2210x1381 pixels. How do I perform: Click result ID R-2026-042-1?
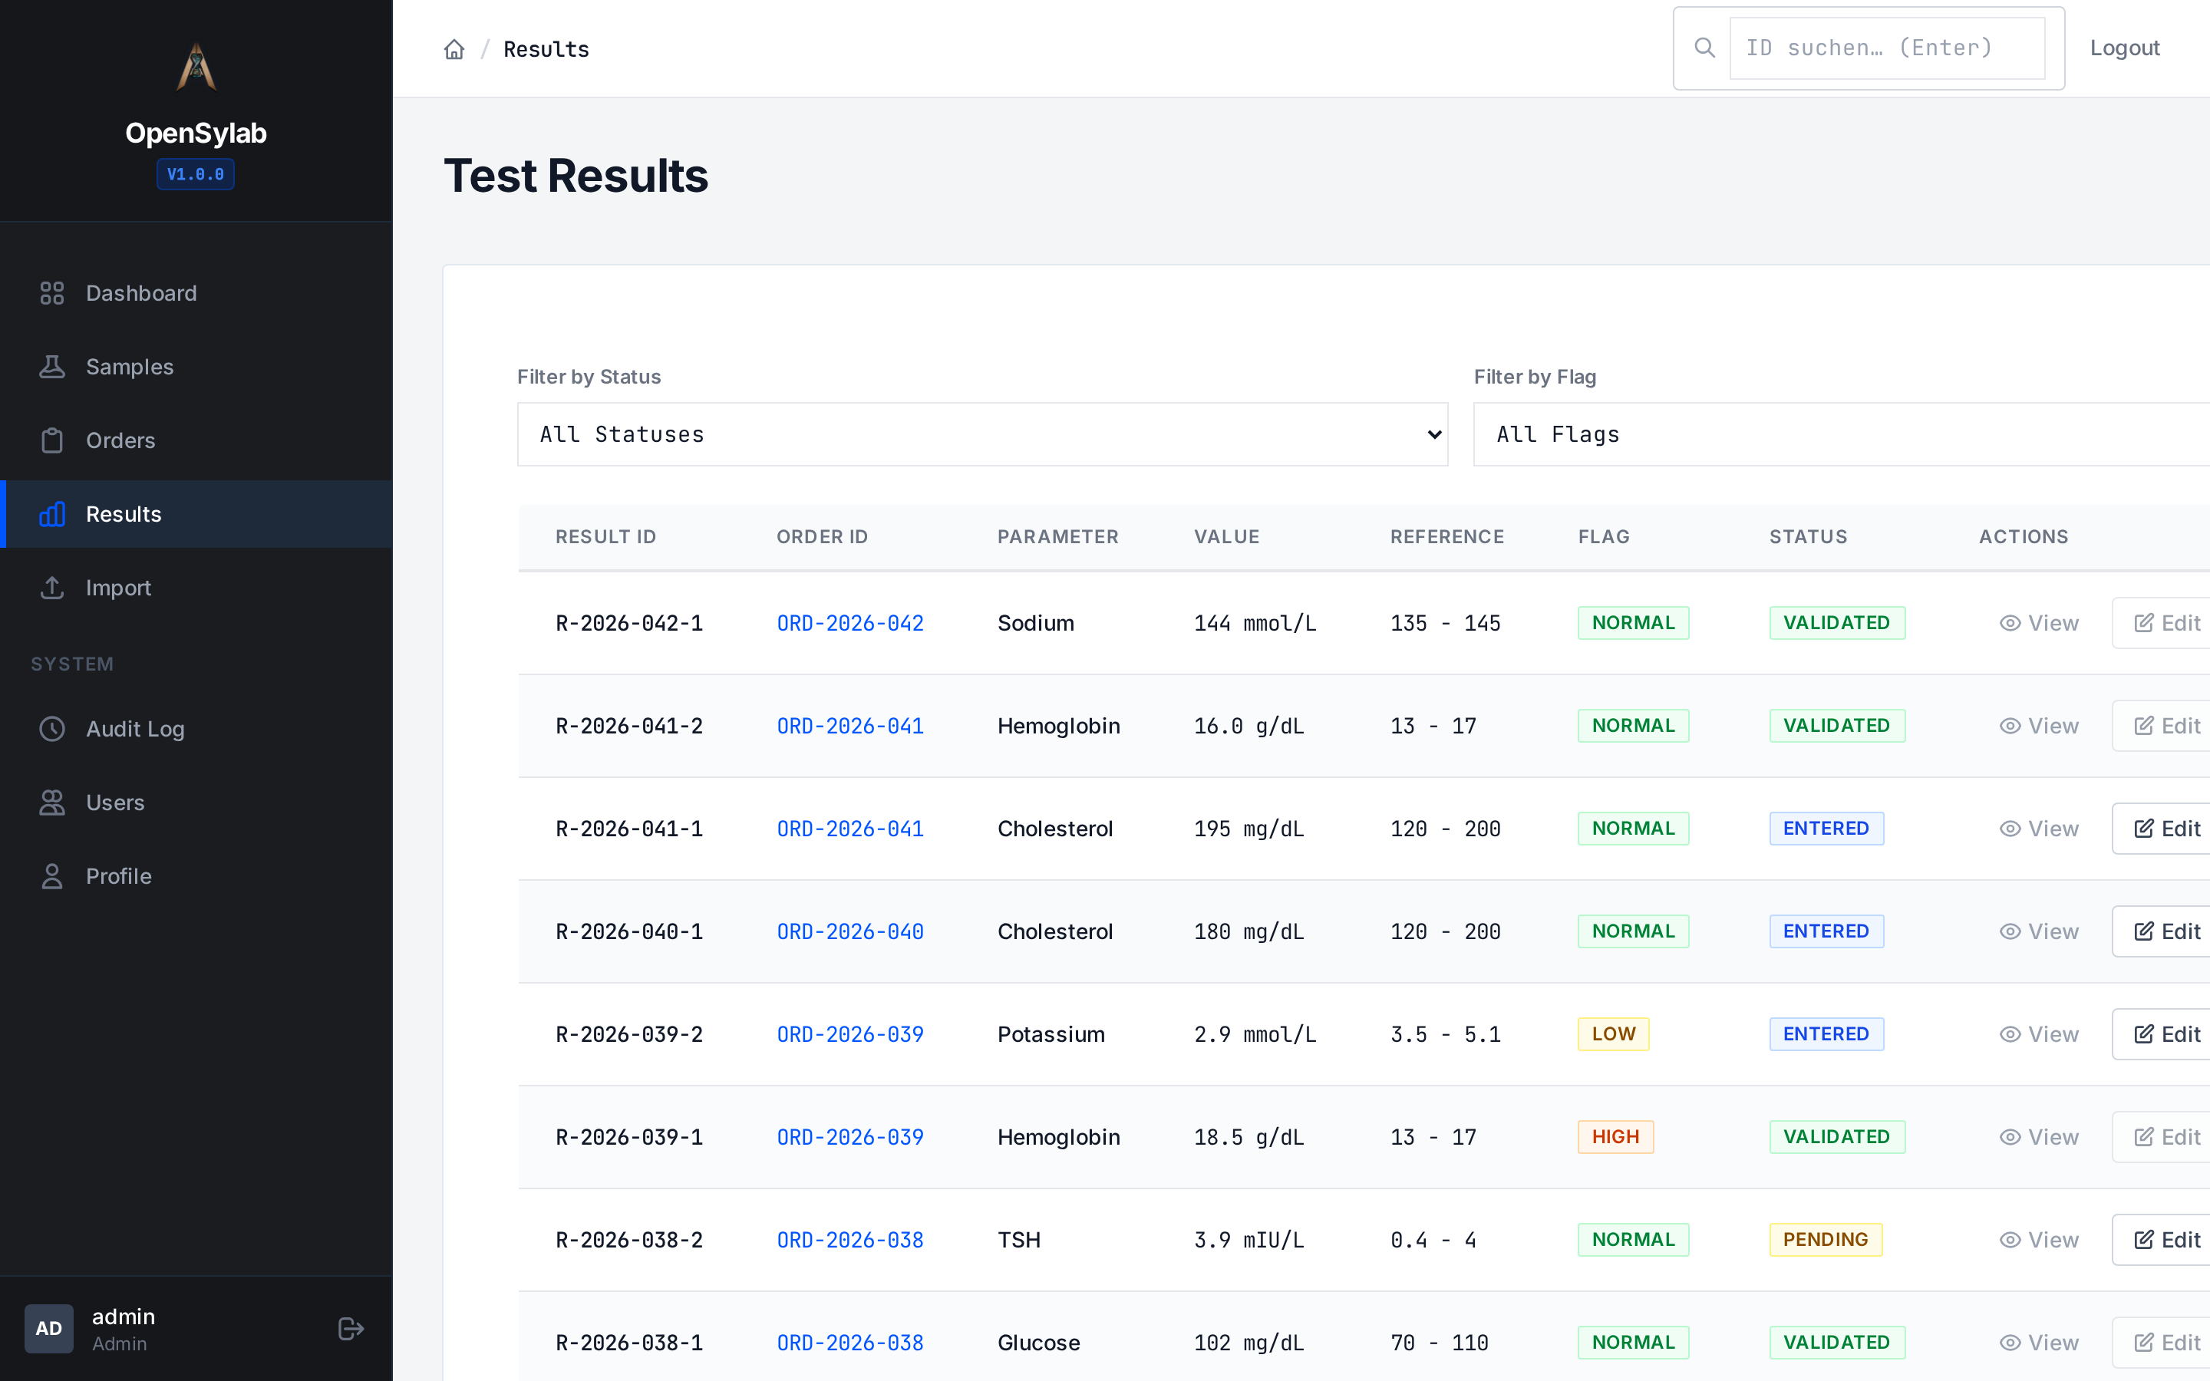pyautogui.click(x=629, y=623)
